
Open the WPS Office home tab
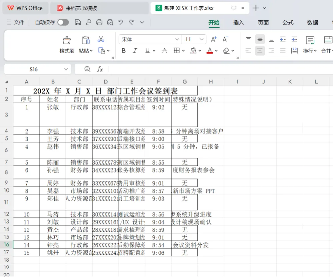coord(25,8)
